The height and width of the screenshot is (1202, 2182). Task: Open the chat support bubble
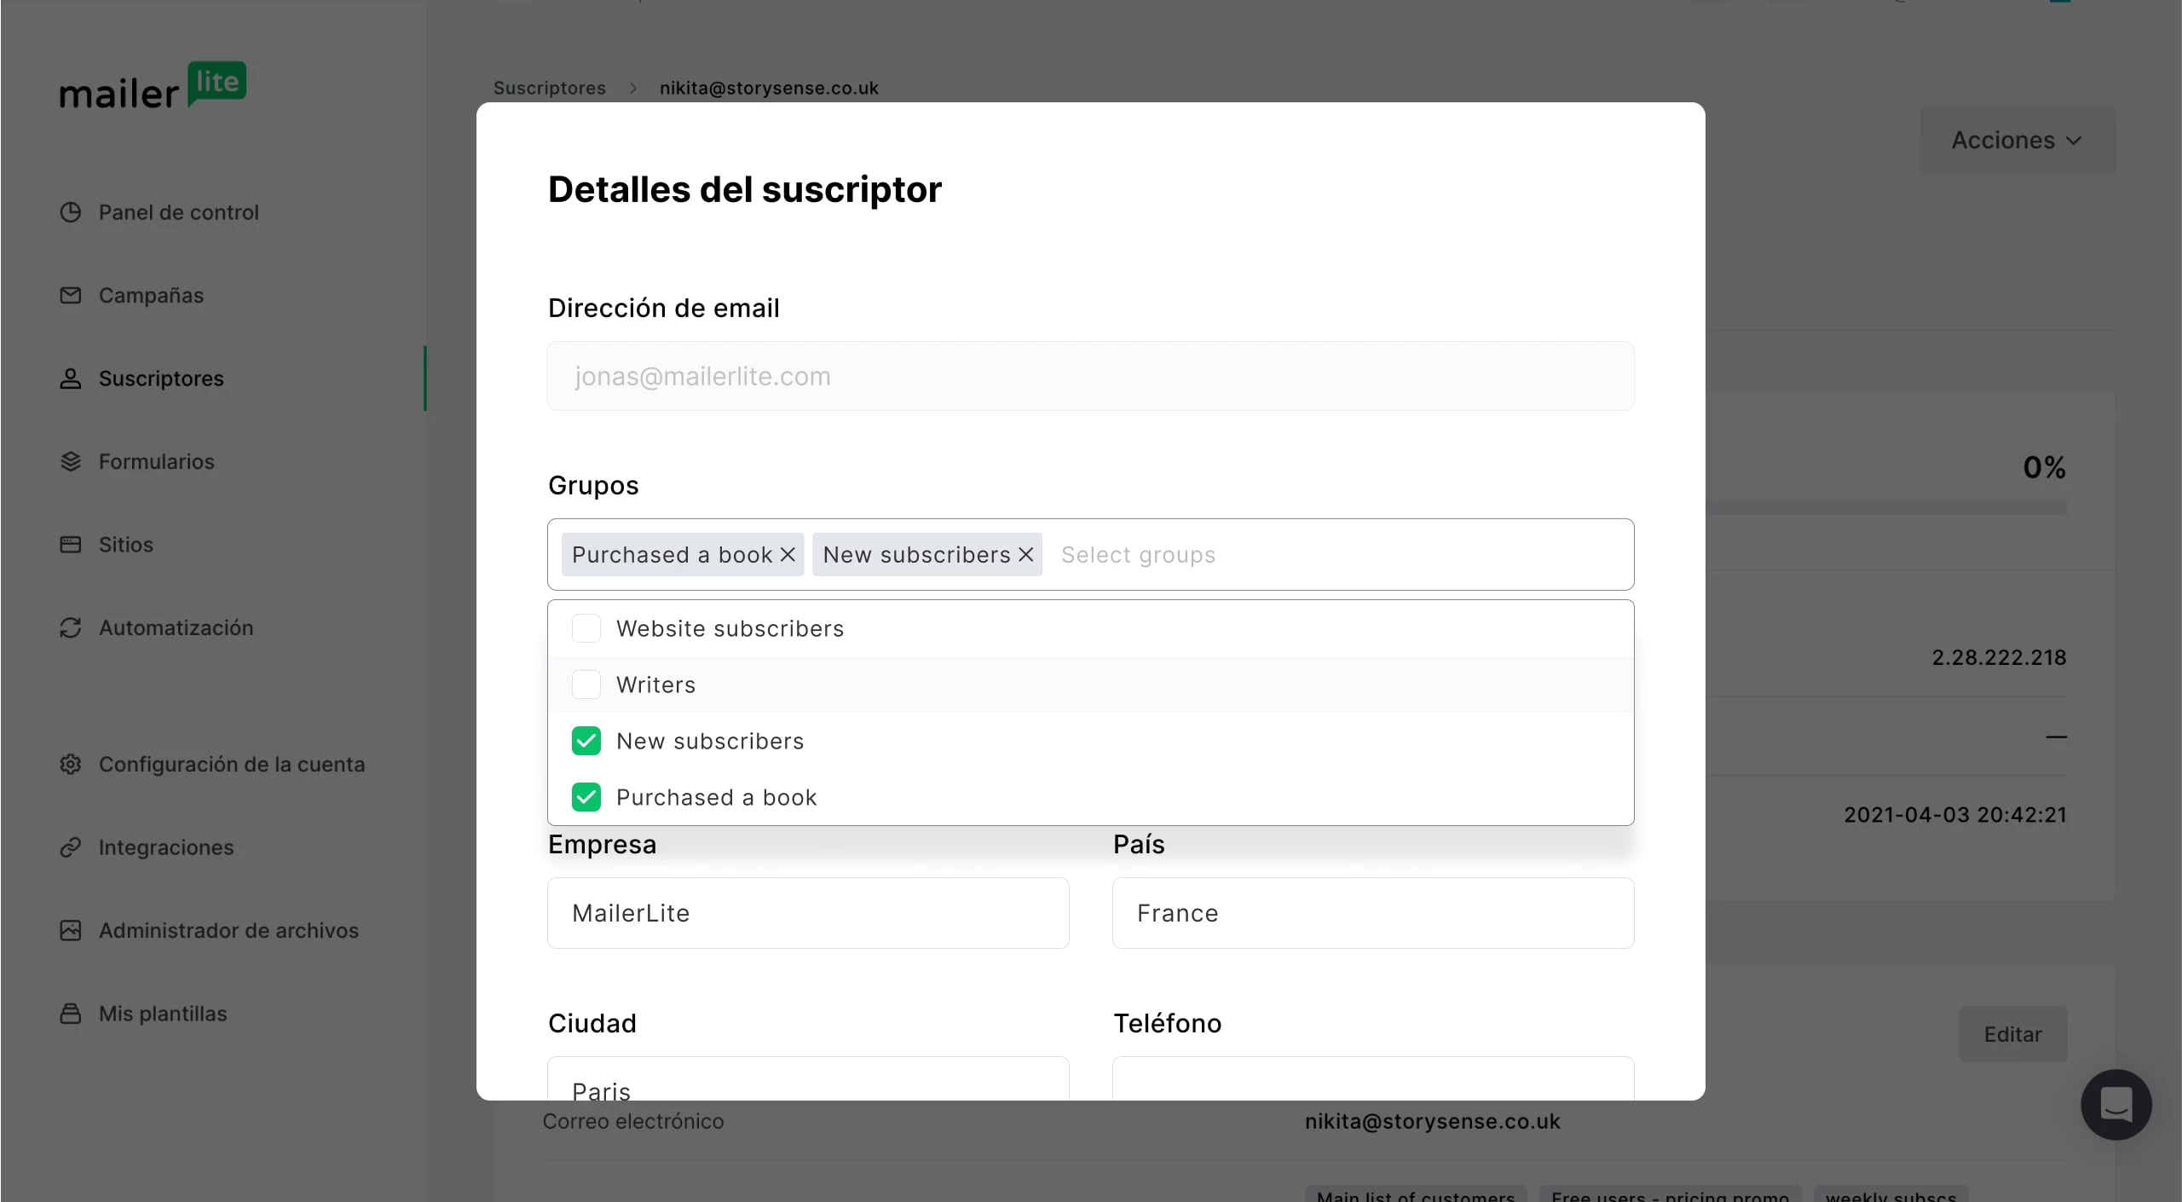click(2116, 1104)
